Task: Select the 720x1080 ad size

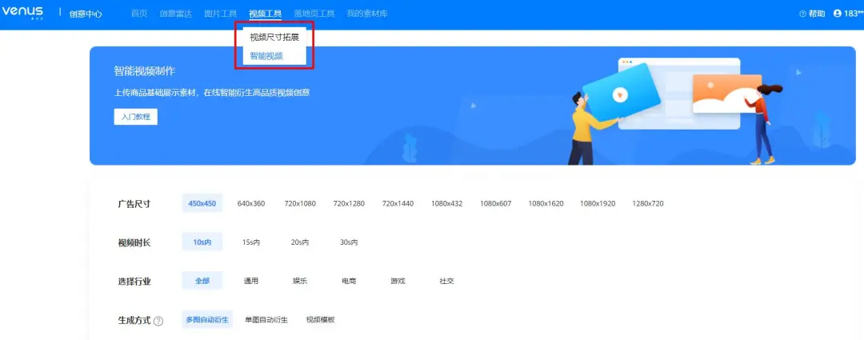Action: tap(300, 203)
